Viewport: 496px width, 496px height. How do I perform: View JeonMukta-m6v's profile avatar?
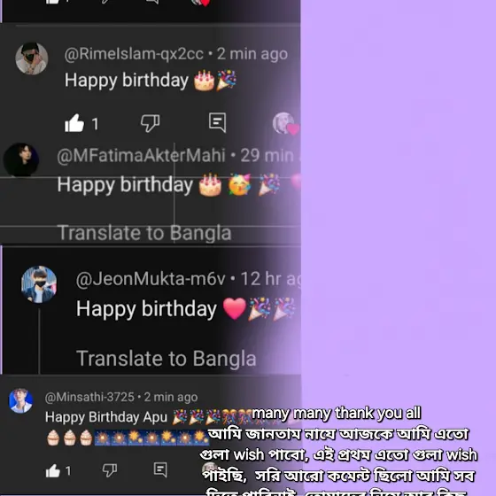tap(39, 284)
